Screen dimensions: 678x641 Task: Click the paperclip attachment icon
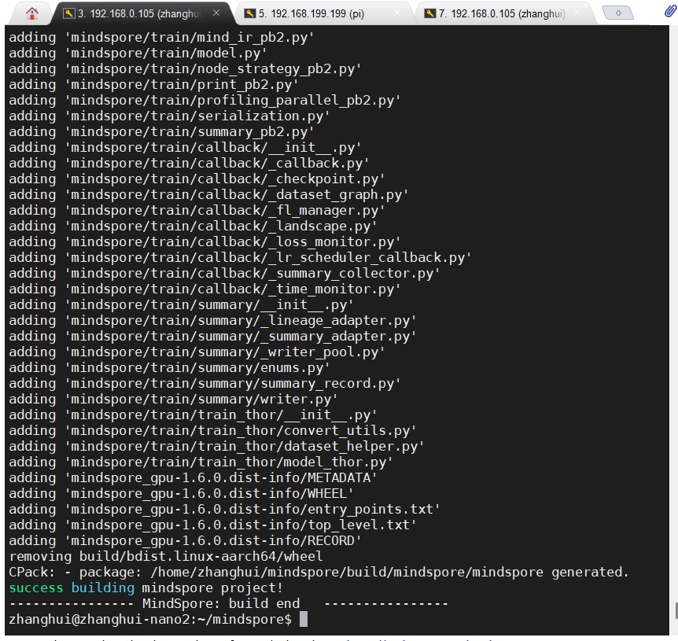(x=670, y=11)
